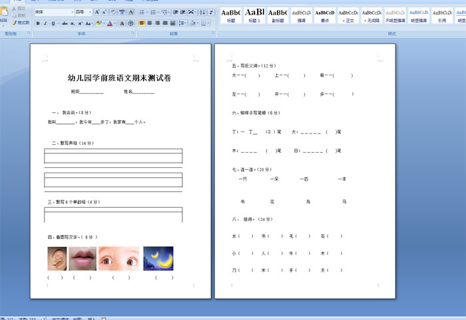Select Distributed alignment icon
Image resolution: width=466 pixels, height=320 pixels.
[x=172, y=23]
